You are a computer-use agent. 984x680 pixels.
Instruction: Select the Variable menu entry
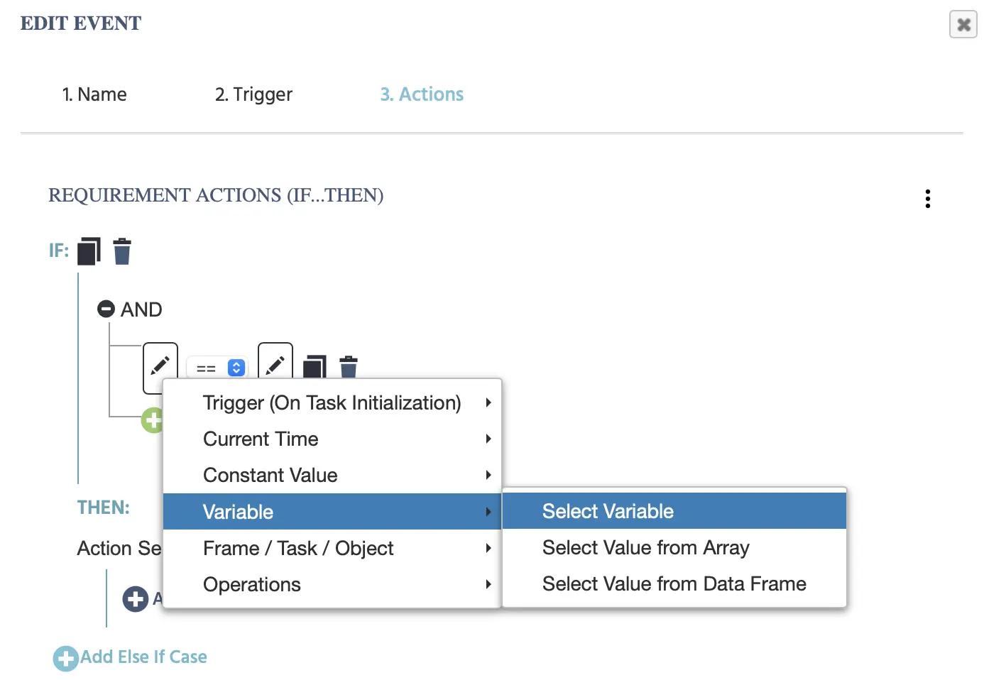332,512
